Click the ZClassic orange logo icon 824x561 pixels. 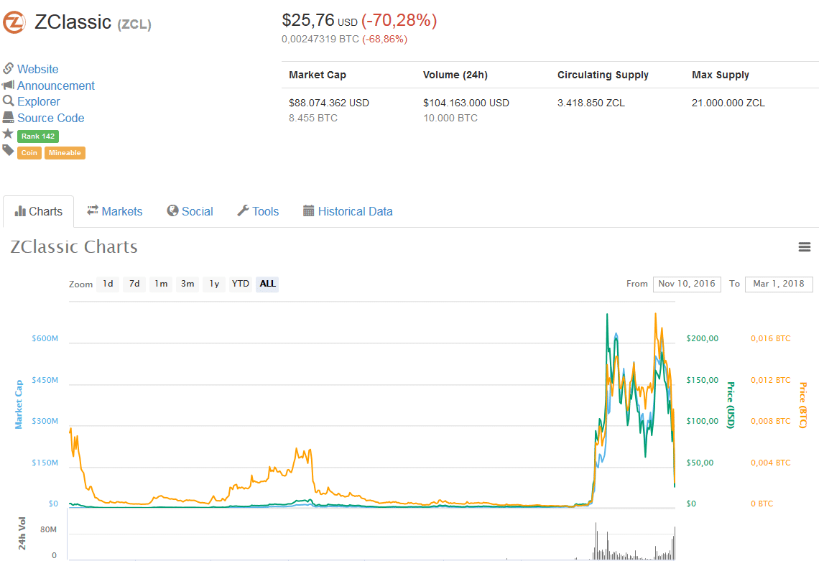point(14,22)
